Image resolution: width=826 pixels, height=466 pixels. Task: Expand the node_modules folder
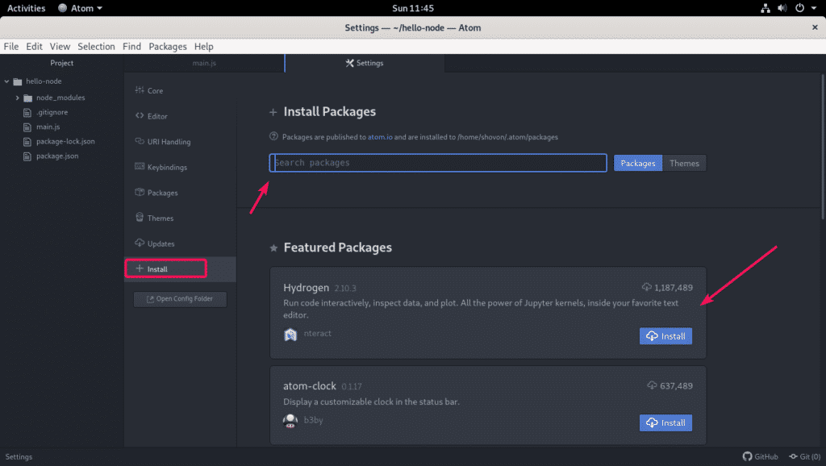click(x=17, y=98)
